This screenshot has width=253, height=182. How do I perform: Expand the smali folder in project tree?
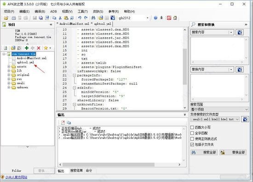click(9, 83)
